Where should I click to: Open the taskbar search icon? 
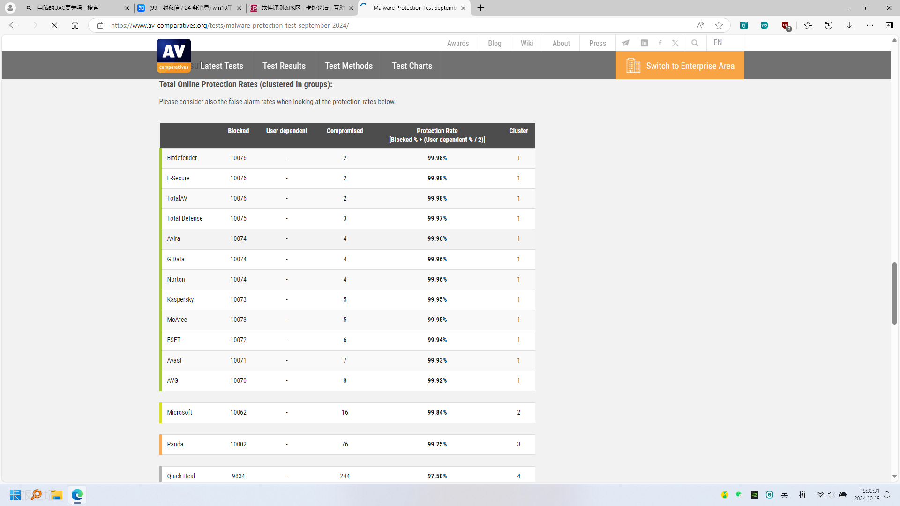tap(36, 495)
